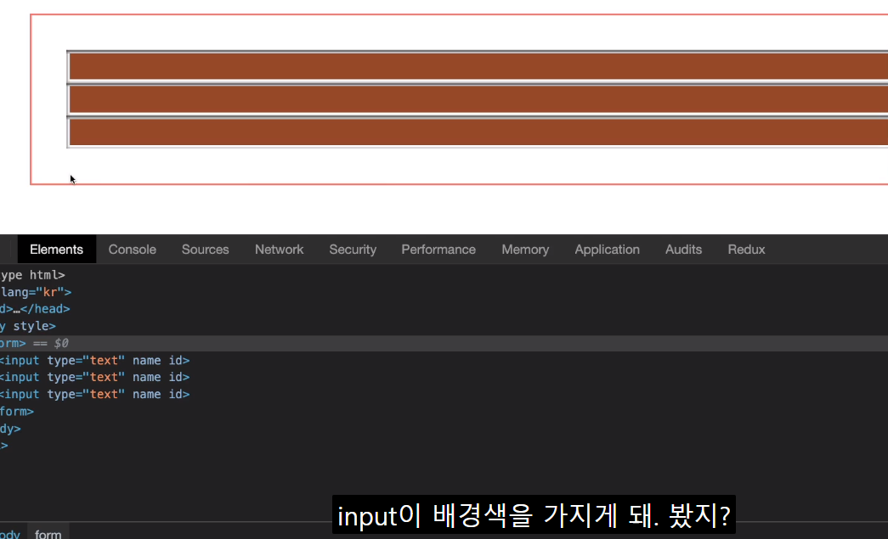Open the Sources tab
Image resolution: width=888 pixels, height=539 pixels.
pyautogui.click(x=205, y=250)
